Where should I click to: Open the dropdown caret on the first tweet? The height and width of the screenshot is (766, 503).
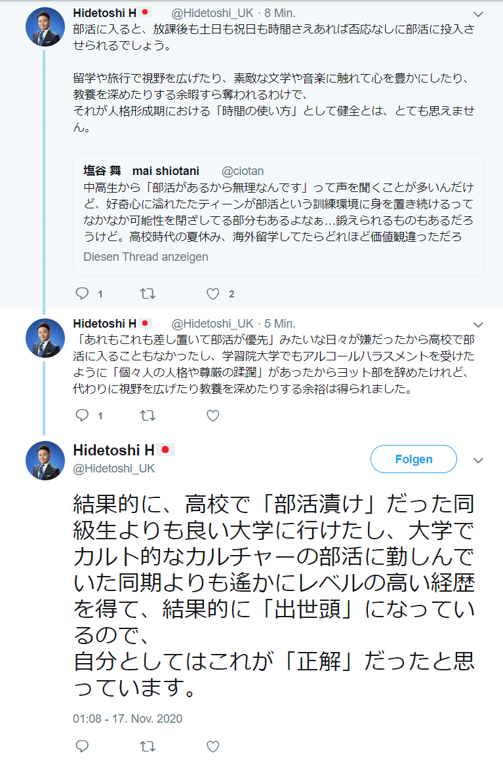point(478,12)
